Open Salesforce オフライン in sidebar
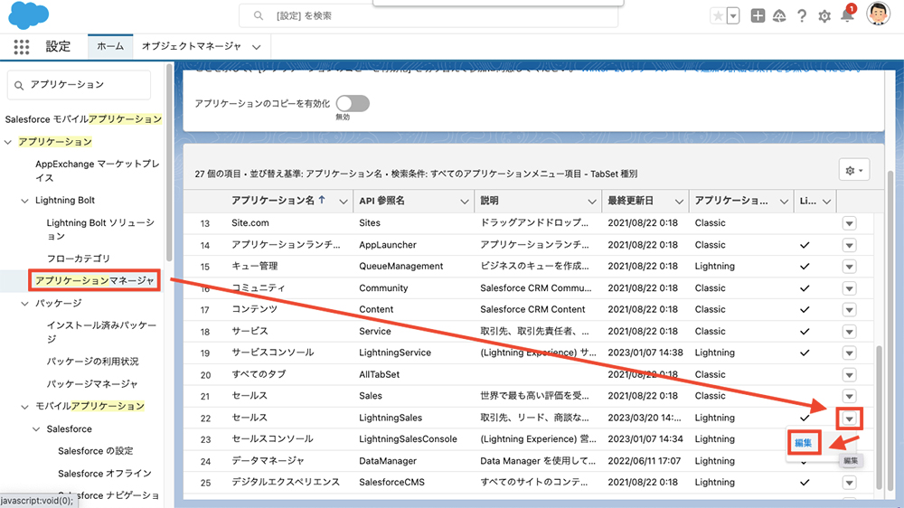 point(104,474)
